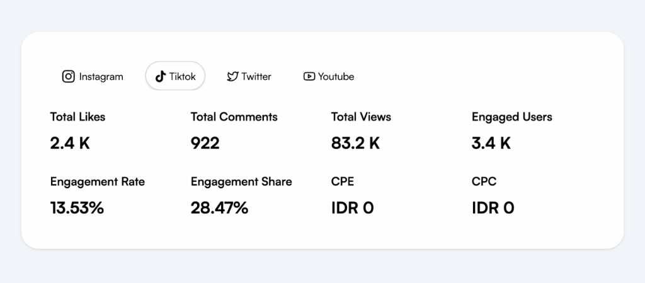Select the 28.47% engagement share value
The width and height of the screenshot is (645, 283).
[219, 208]
